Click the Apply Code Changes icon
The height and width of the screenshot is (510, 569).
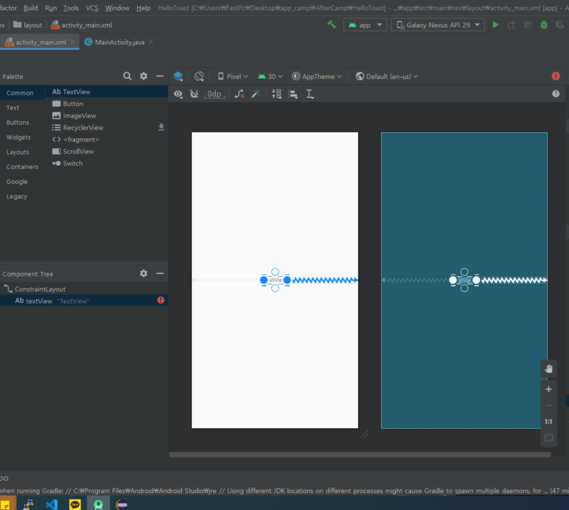coord(528,25)
